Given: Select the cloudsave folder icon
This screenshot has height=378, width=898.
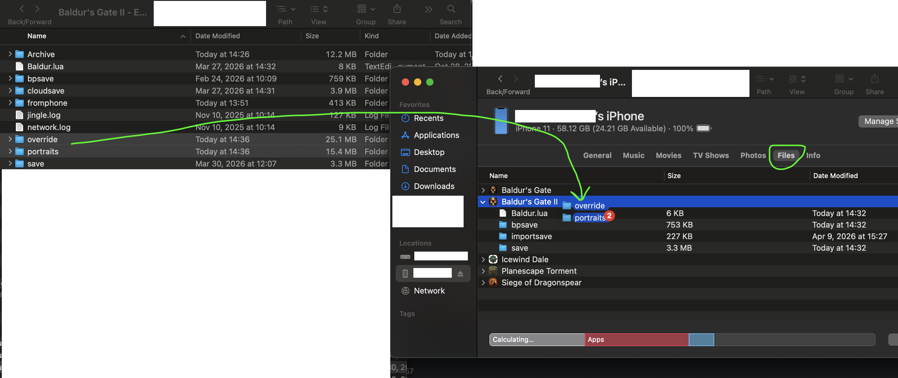Looking at the screenshot, I should coord(19,91).
